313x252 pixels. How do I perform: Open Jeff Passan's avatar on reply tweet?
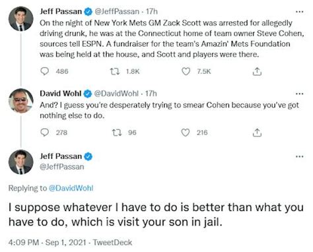pos(21,162)
